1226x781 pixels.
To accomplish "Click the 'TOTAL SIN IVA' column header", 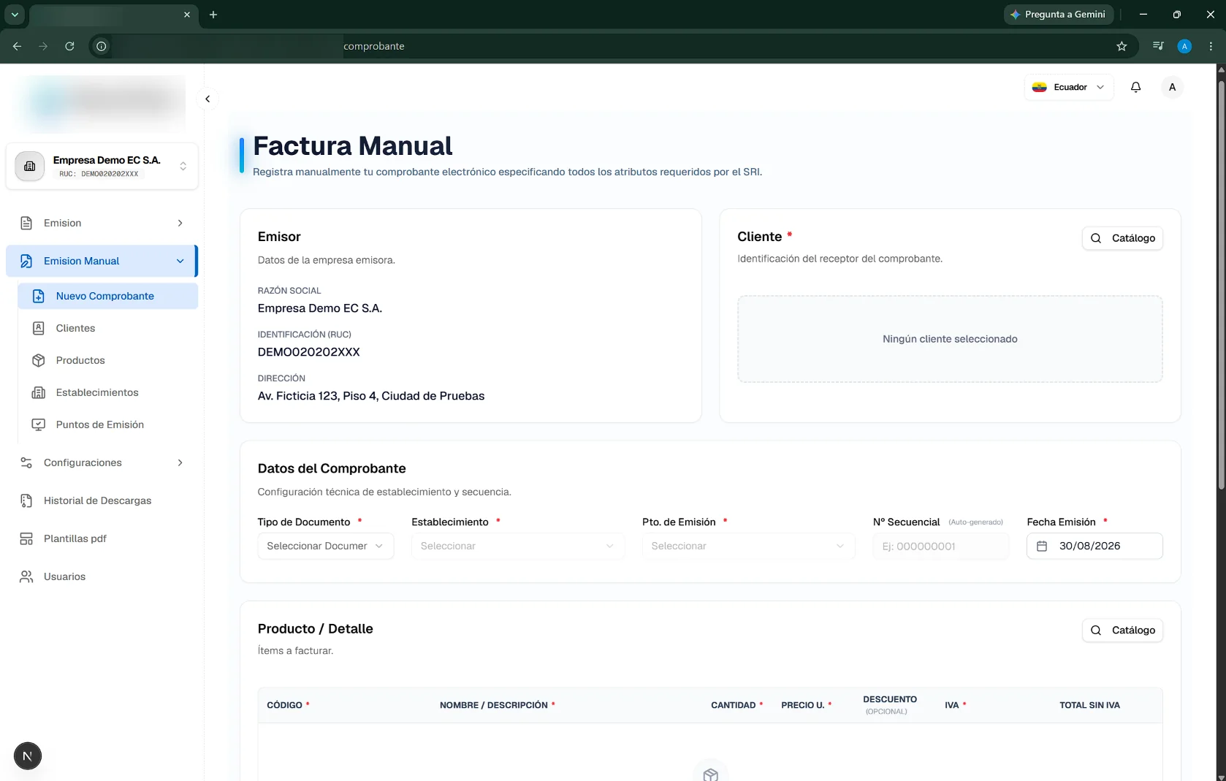I will [1089, 705].
